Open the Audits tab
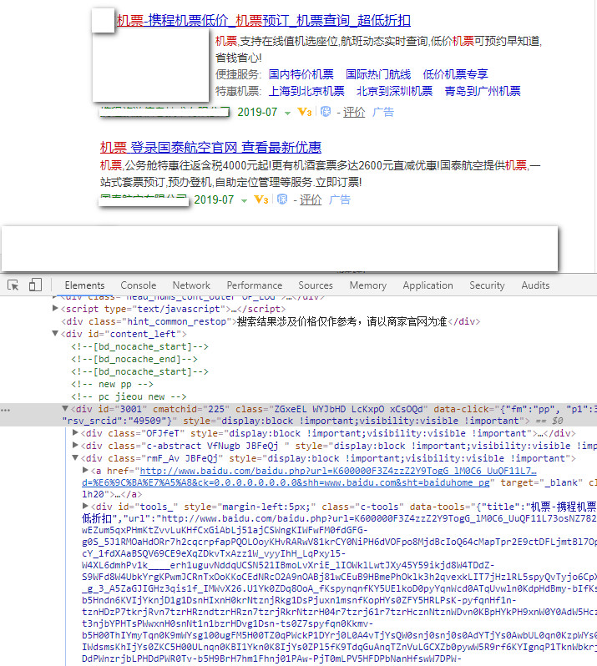597x666 pixels. point(535,285)
